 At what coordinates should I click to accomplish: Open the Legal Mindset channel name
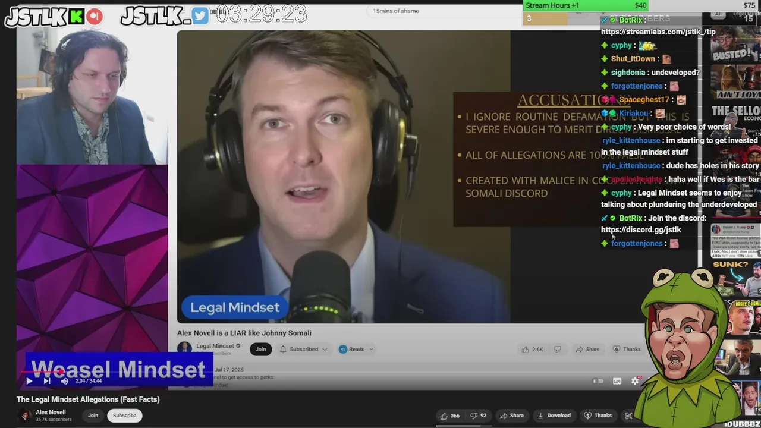[x=215, y=346]
